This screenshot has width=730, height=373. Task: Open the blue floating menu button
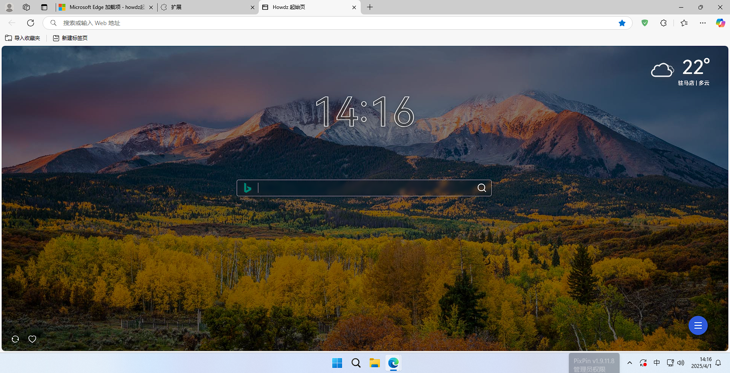[x=698, y=325]
